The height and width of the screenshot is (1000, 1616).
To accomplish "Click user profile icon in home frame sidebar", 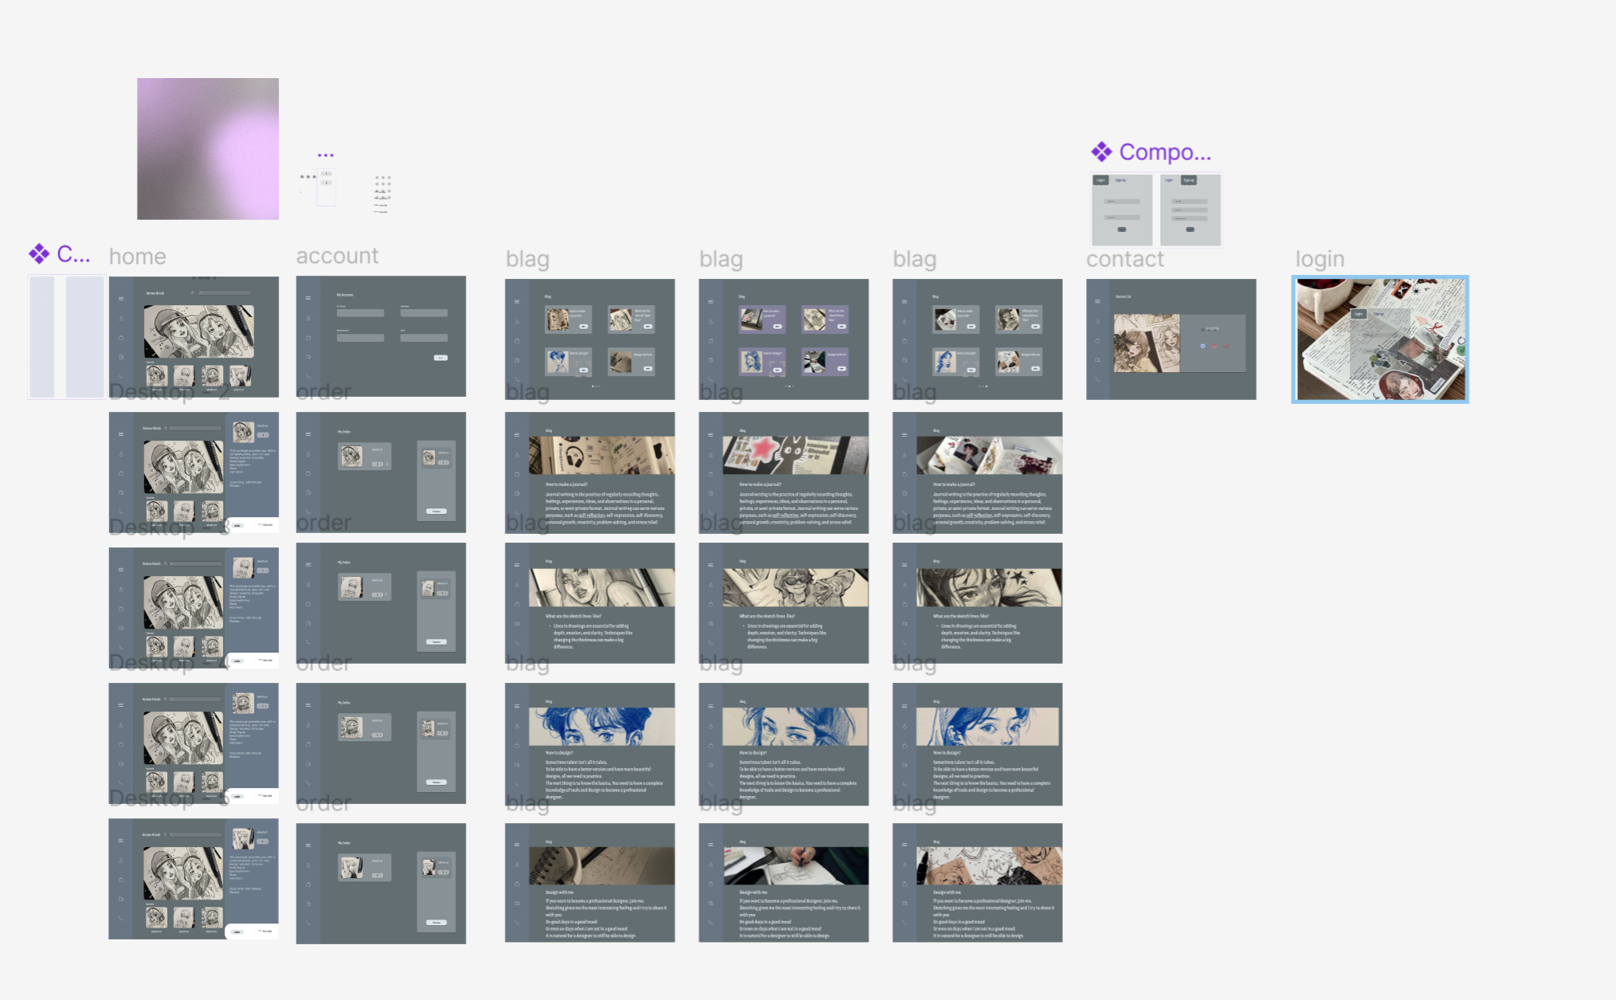I will pyautogui.click(x=121, y=318).
